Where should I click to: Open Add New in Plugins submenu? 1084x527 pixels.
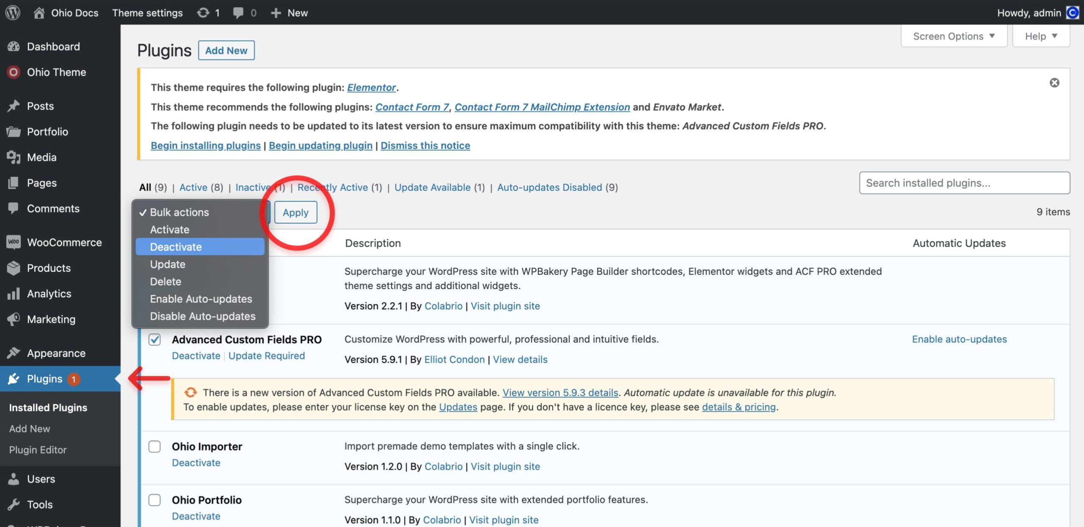pos(30,428)
